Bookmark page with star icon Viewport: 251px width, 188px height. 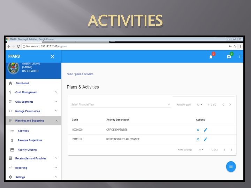tap(235, 46)
